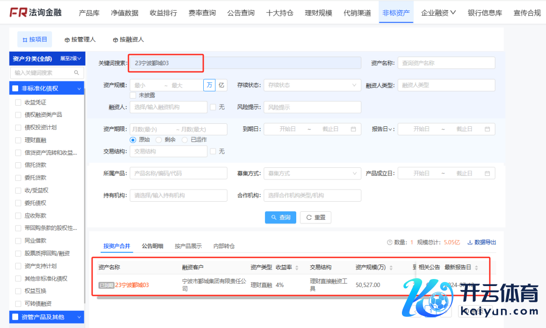Click the 资产名称 input field
Viewport: 546px width, 328px height.
coord(446,63)
